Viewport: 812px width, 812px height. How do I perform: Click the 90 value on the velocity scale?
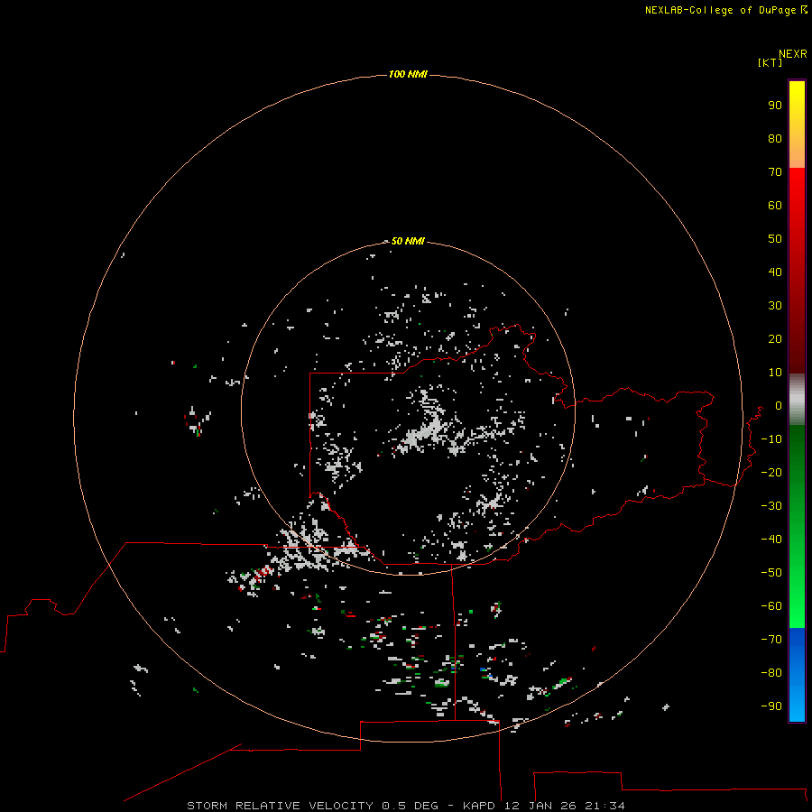[x=775, y=106]
